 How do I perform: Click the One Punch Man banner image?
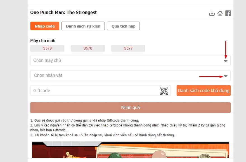pos(130,150)
